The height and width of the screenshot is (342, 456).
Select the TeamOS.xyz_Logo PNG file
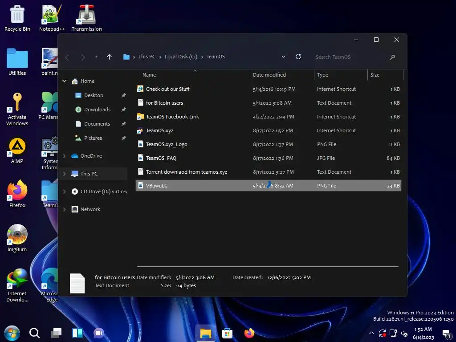click(268, 144)
